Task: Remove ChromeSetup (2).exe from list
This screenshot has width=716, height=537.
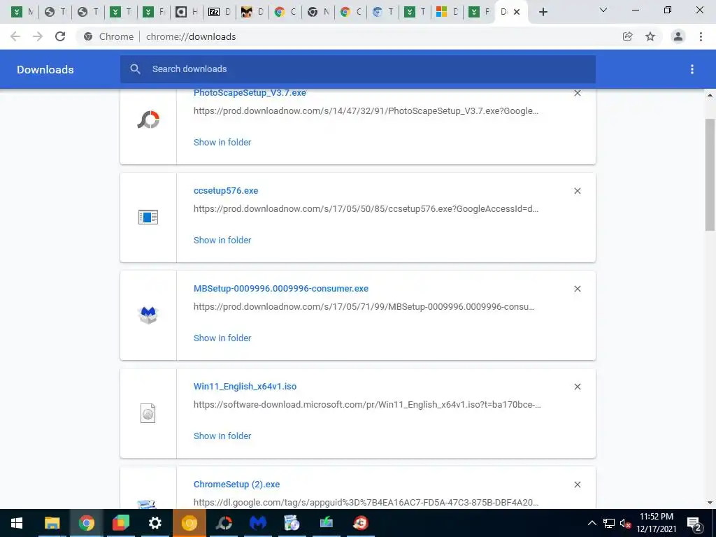Action: [578, 485]
